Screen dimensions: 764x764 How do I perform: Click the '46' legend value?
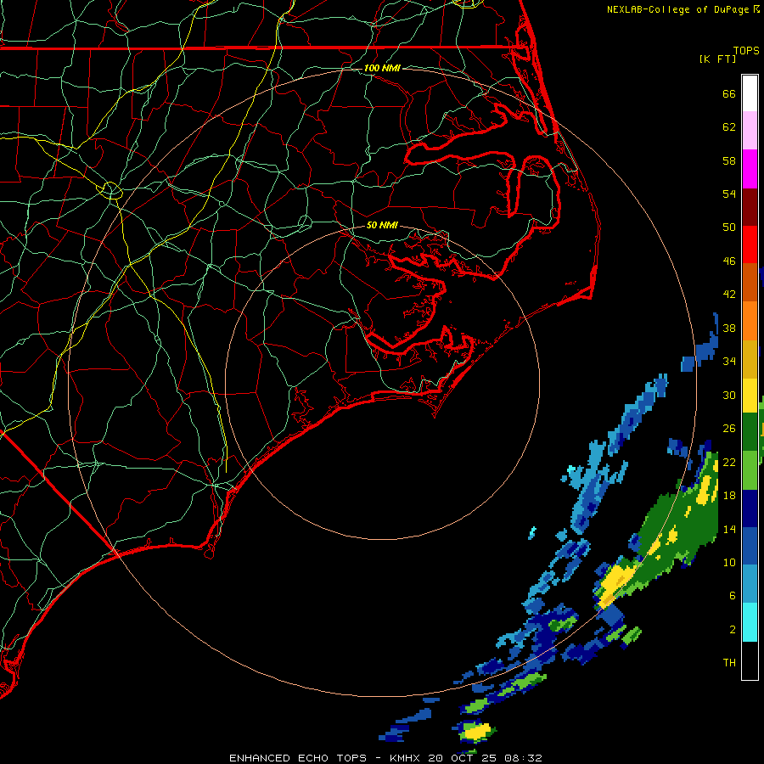[x=729, y=261]
